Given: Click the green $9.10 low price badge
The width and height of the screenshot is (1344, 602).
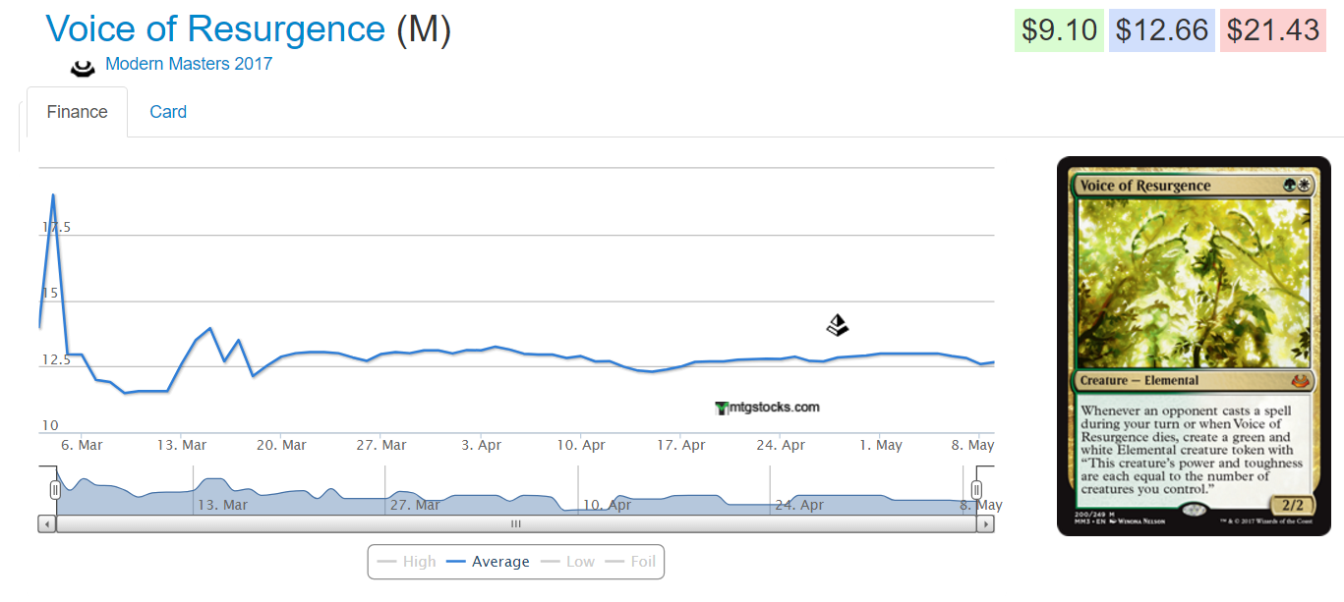Looking at the screenshot, I should (1059, 30).
